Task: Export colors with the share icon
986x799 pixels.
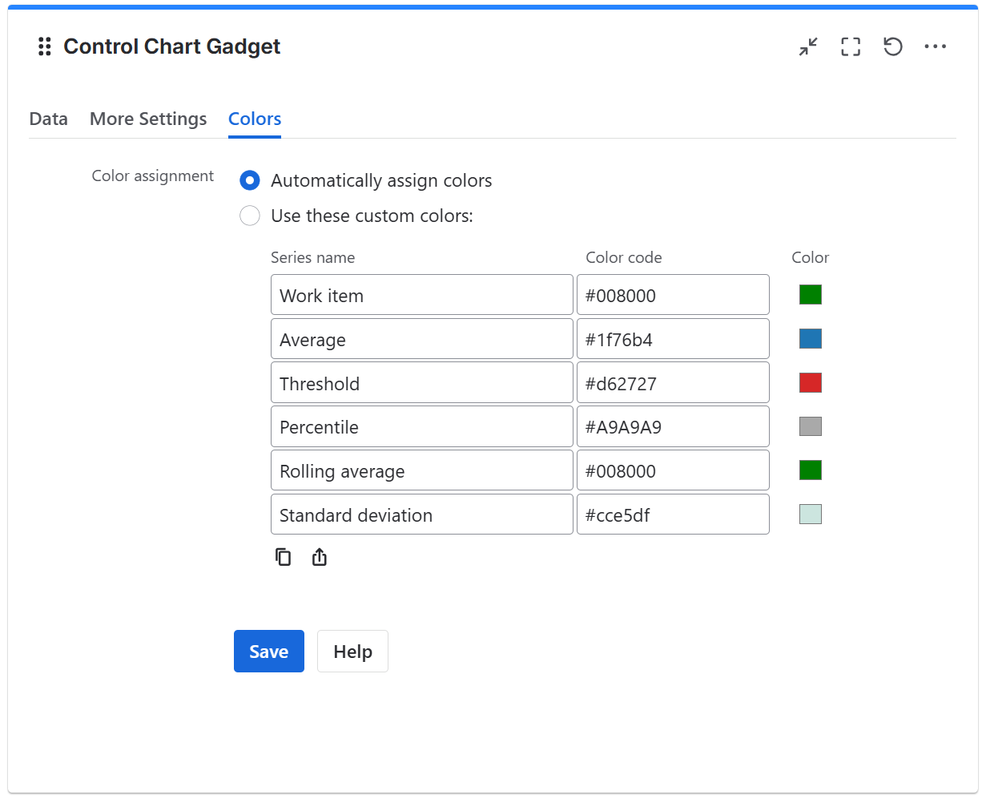Action: pos(319,556)
